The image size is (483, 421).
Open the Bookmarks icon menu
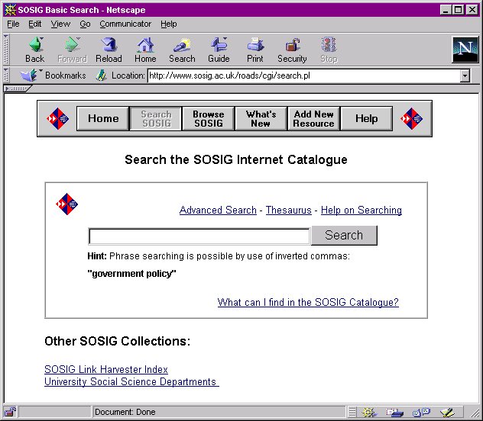click(x=28, y=76)
